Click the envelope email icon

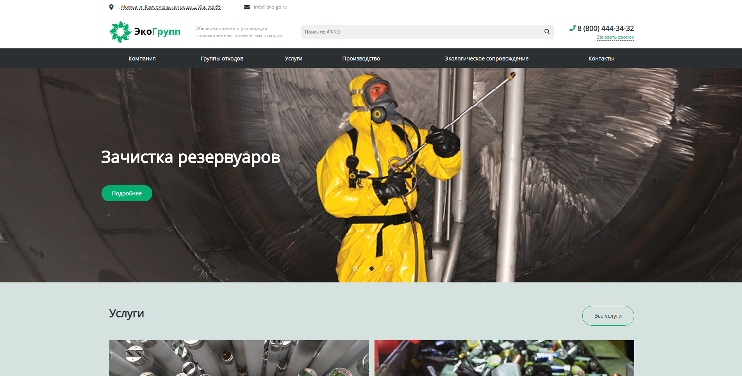(247, 7)
